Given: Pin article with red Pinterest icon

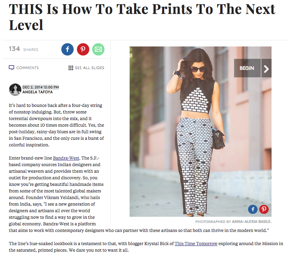Looking at the screenshot, I should point(83,49).
